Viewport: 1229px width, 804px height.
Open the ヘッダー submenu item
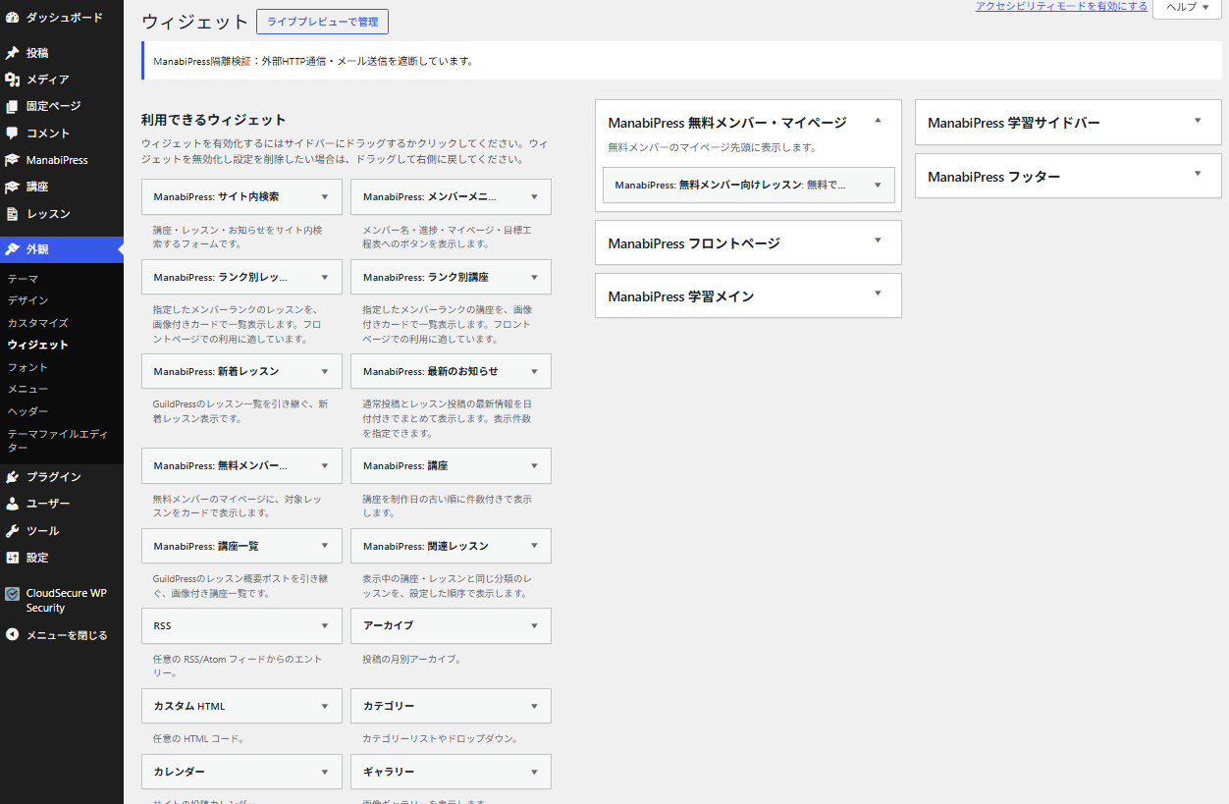[x=27, y=411]
